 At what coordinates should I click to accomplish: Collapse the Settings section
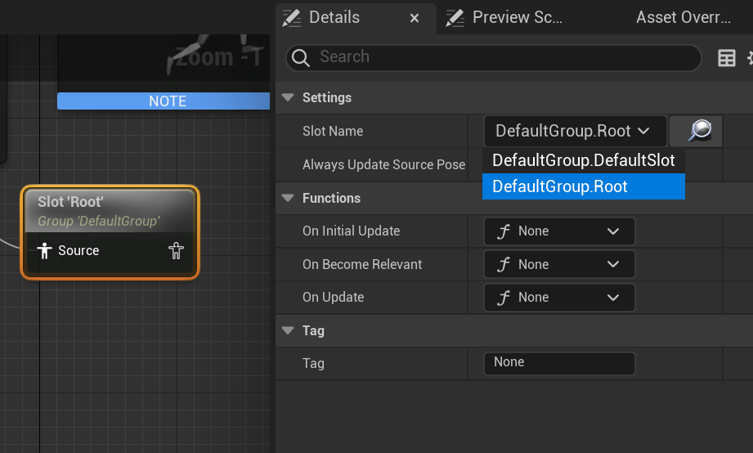click(288, 97)
